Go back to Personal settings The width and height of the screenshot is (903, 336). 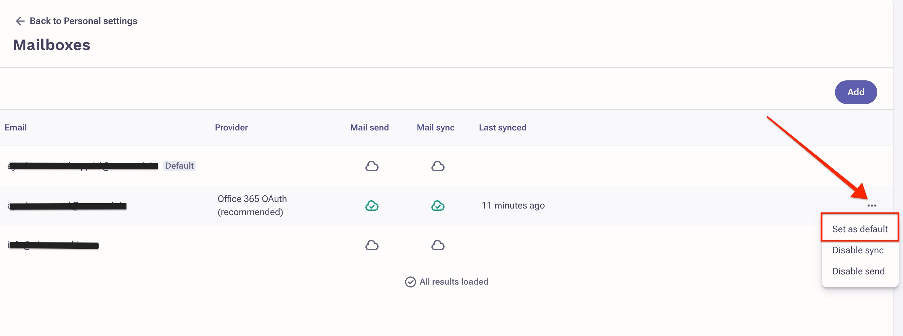coord(76,21)
